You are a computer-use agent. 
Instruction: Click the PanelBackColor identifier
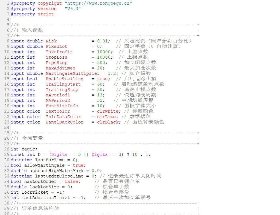tap(65, 122)
